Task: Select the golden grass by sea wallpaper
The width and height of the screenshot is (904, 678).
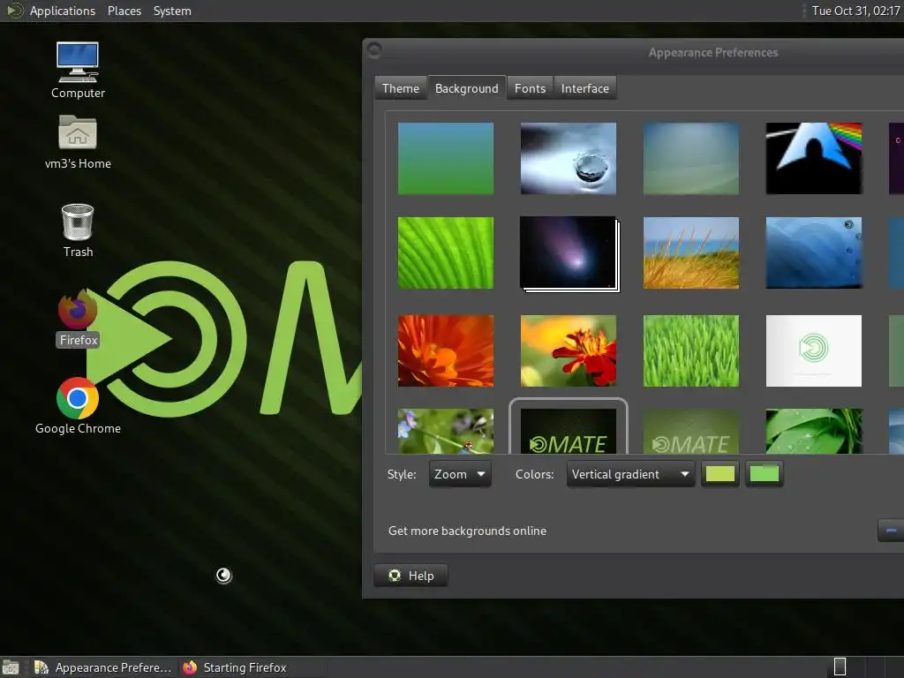Action: tap(690, 252)
